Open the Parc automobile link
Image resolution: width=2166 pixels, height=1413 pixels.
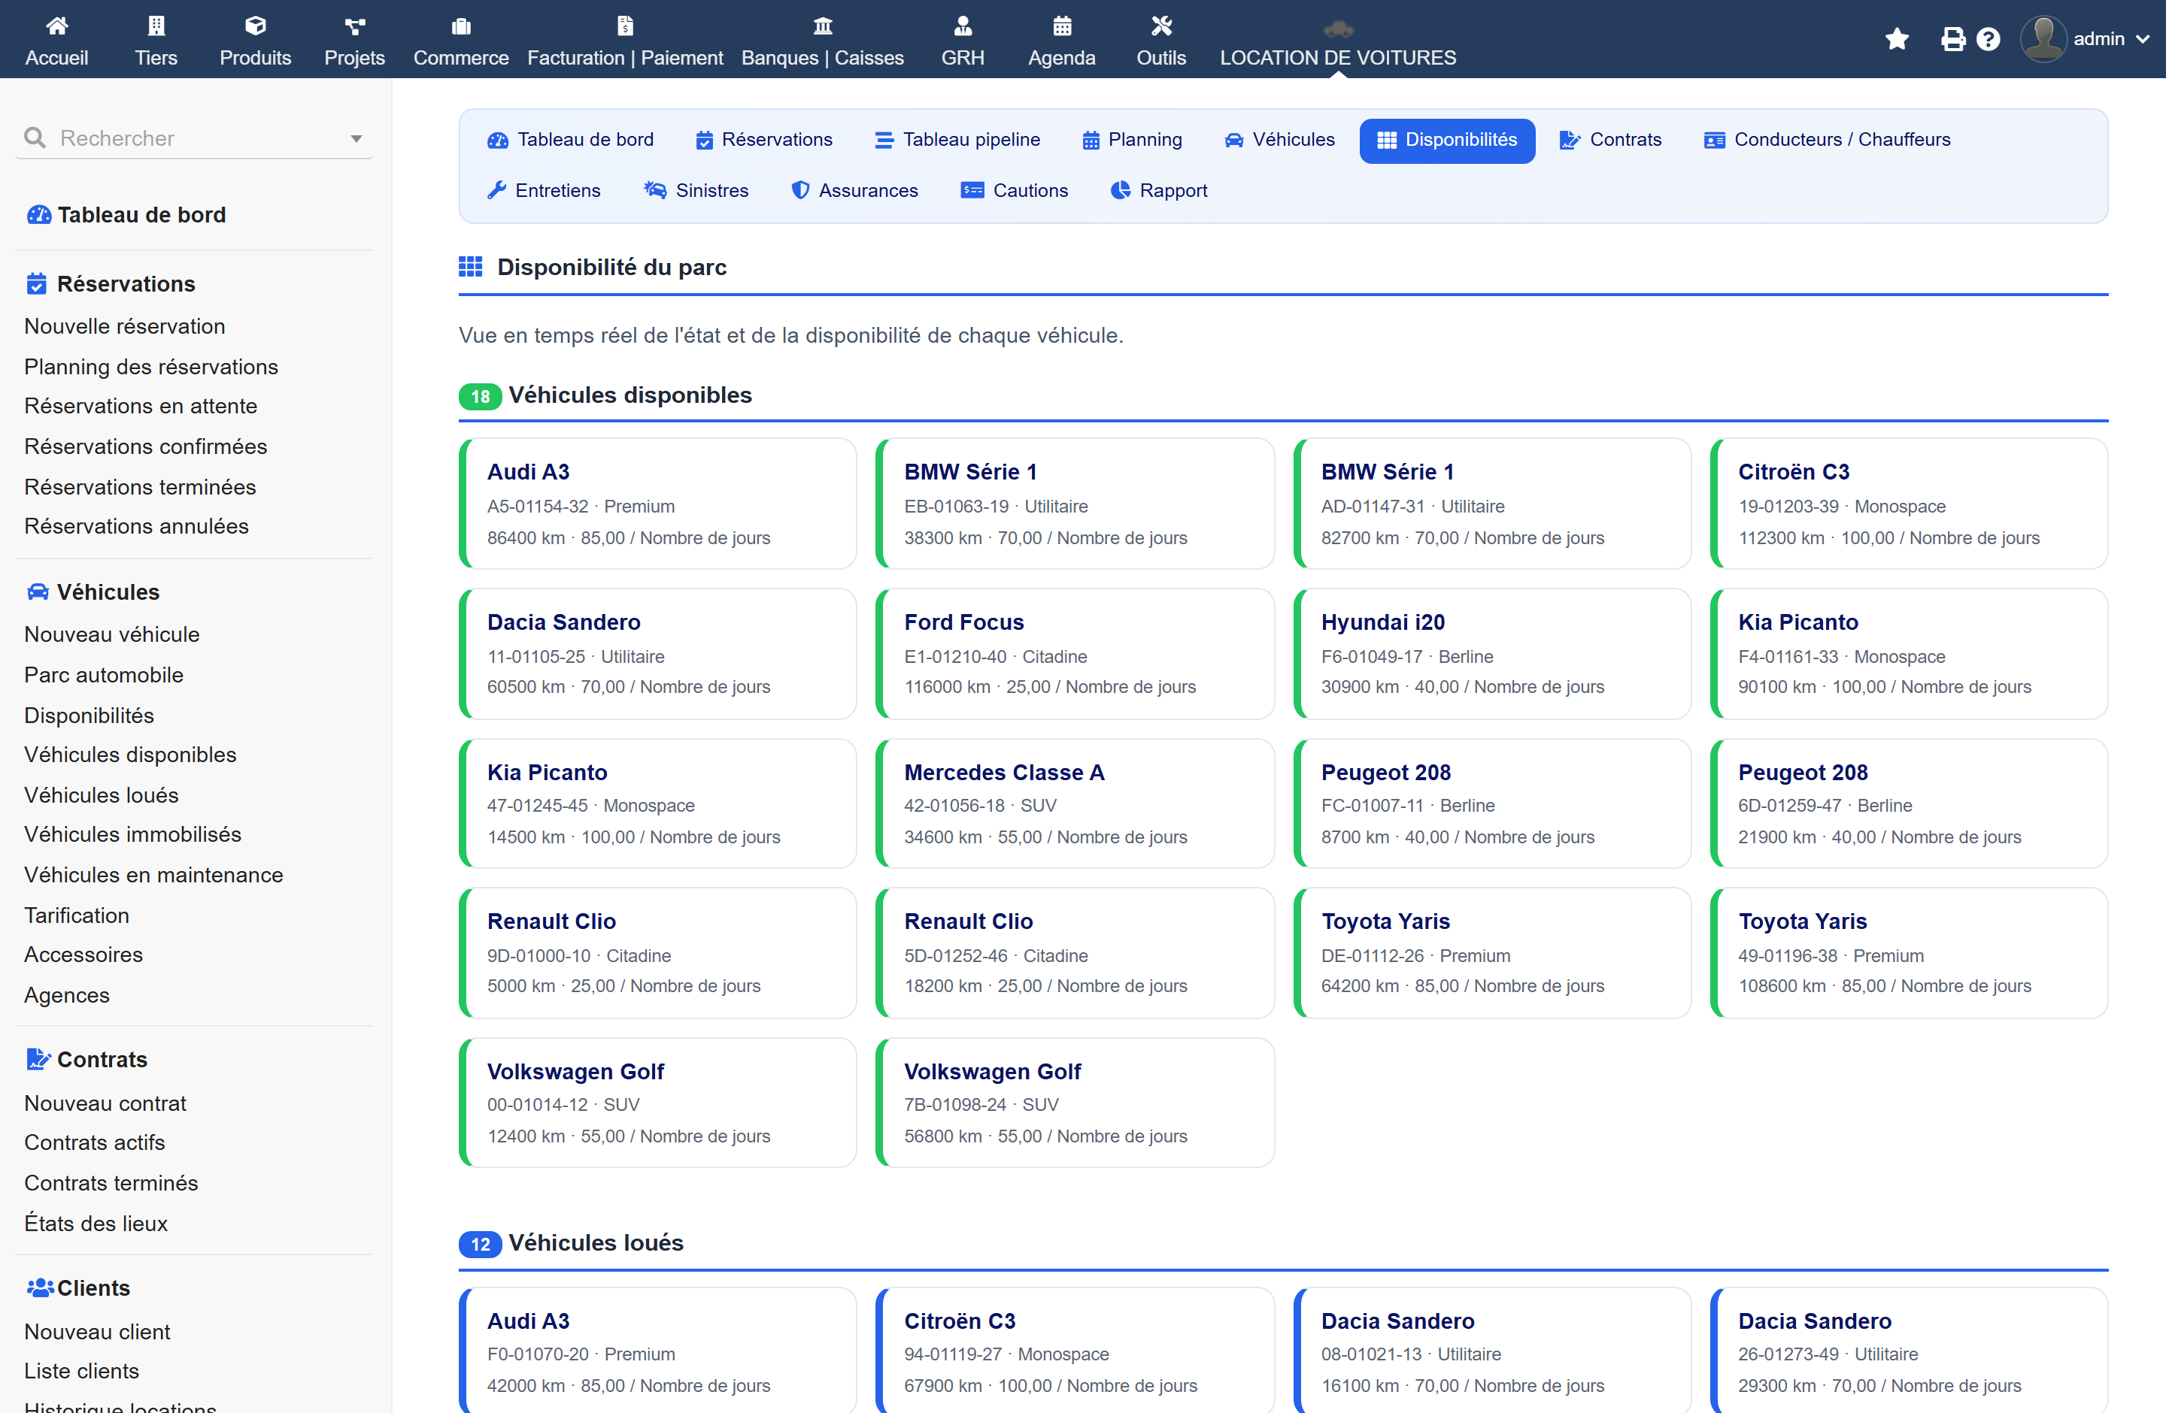(x=104, y=675)
